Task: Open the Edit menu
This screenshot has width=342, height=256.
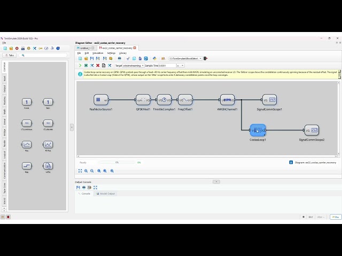Action: tap(87, 53)
